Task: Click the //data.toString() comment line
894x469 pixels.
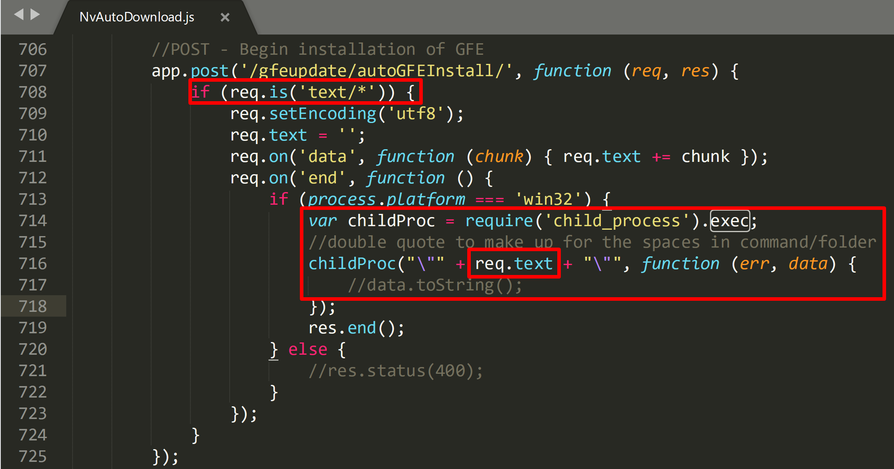Action: [x=435, y=285]
